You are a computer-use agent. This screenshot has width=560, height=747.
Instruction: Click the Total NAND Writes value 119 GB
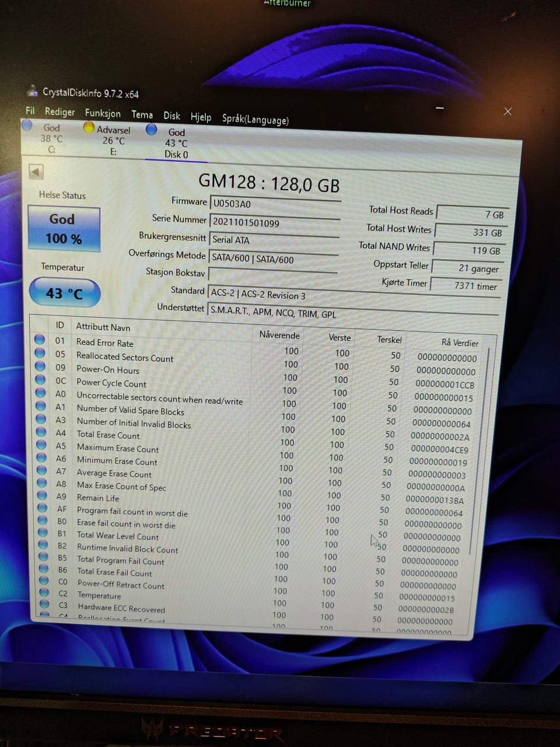pos(469,250)
